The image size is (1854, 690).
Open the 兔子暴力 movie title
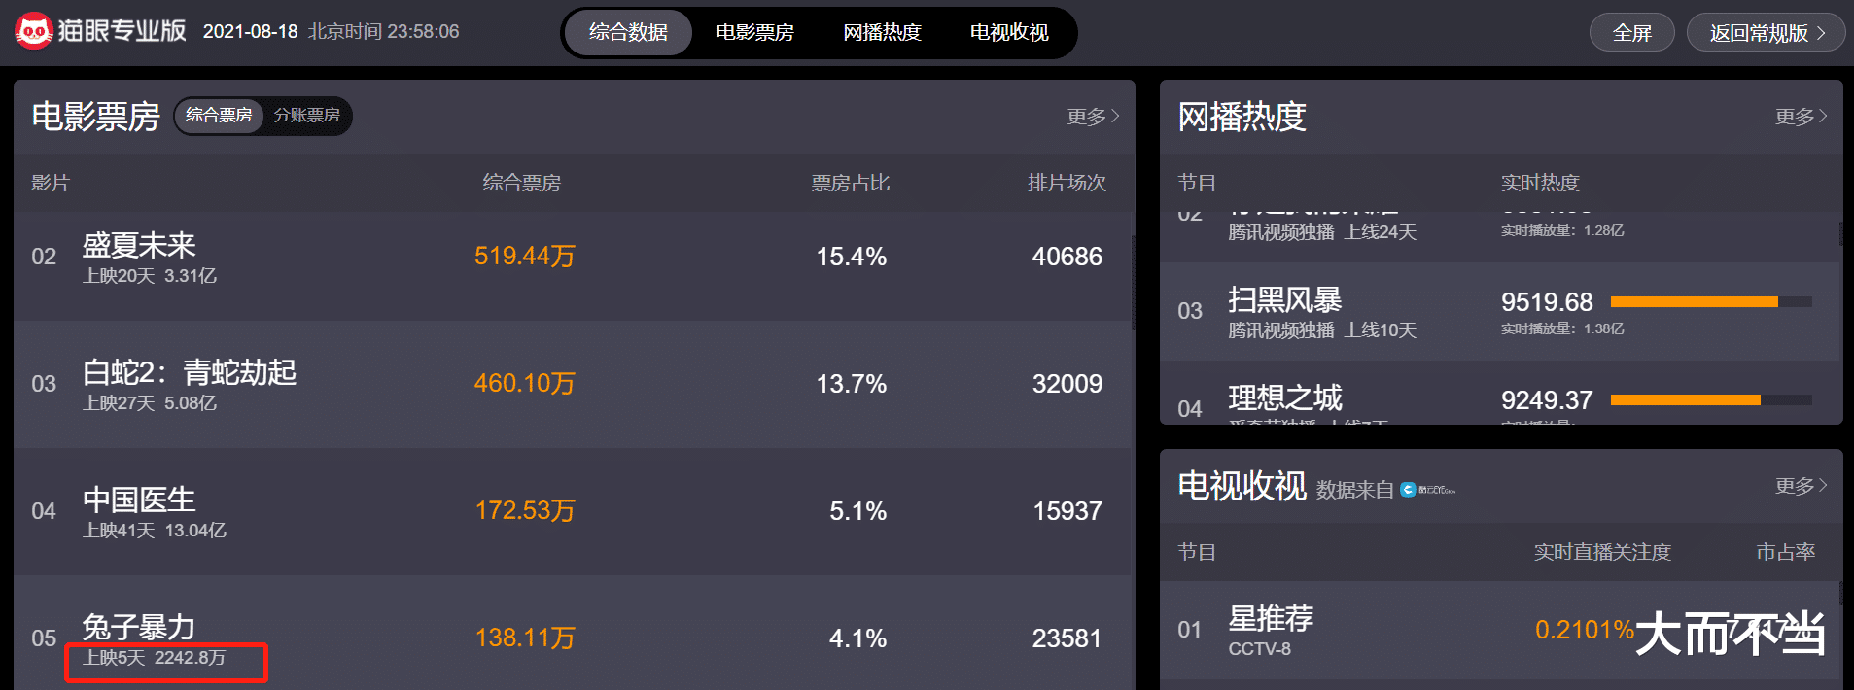pyautogui.click(x=139, y=627)
